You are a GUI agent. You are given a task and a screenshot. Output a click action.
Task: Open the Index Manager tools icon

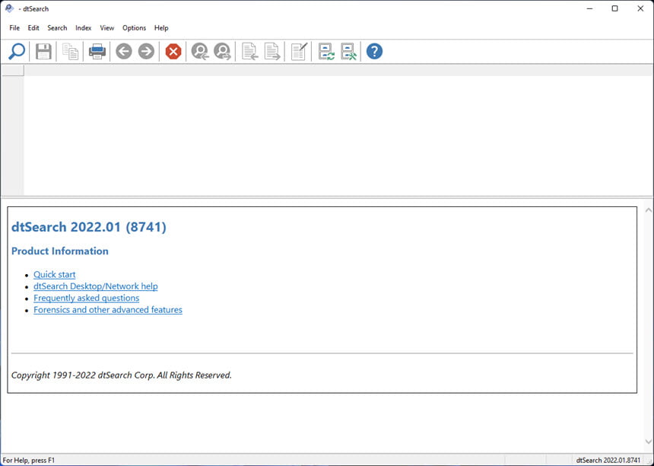(x=349, y=52)
